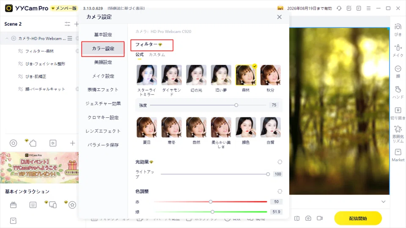Apply the 顔色 filter thumbnail

246,127
